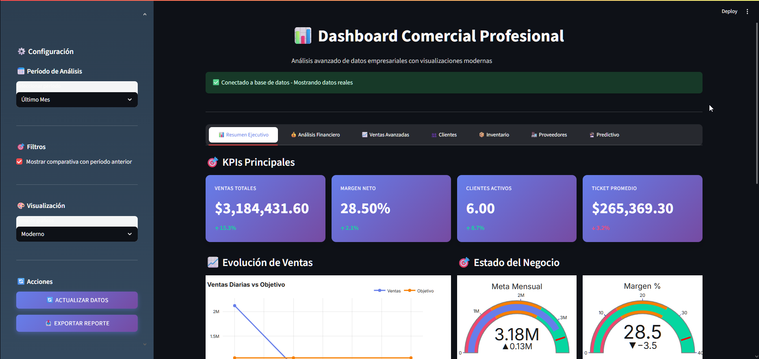The width and height of the screenshot is (759, 359).
Task: Click the target icon beside Estado del Negocio
Action: pos(464,263)
